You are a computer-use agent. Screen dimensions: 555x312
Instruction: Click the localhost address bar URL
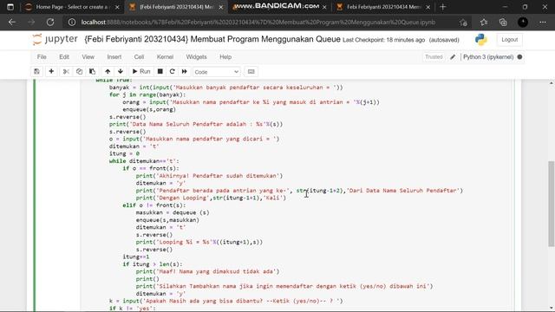pos(258,23)
